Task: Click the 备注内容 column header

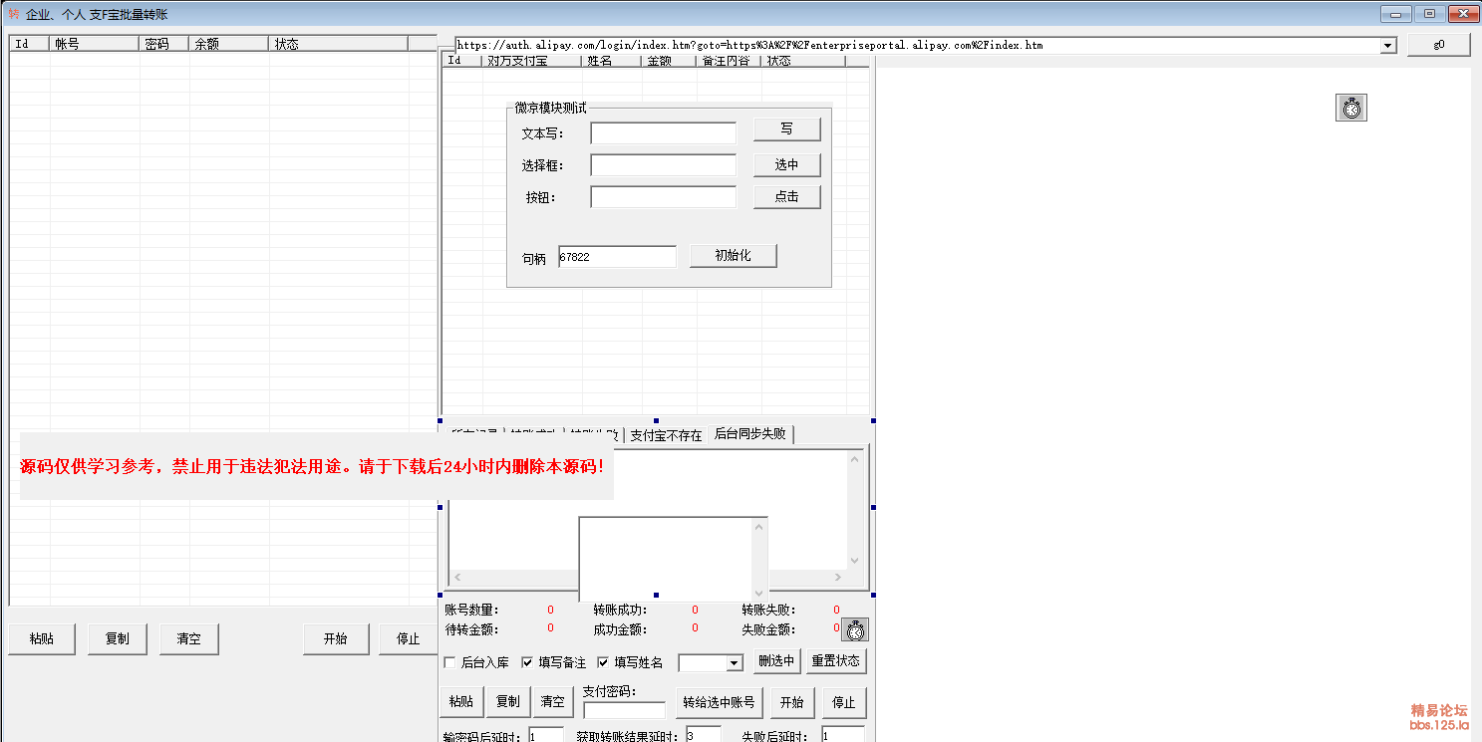Action: pyautogui.click(x=728, y=61)
